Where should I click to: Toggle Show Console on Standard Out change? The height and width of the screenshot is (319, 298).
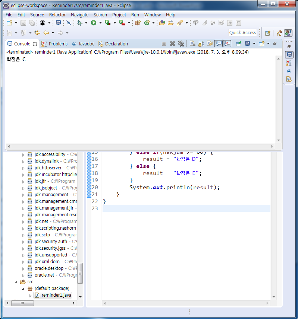click(219, 44)
